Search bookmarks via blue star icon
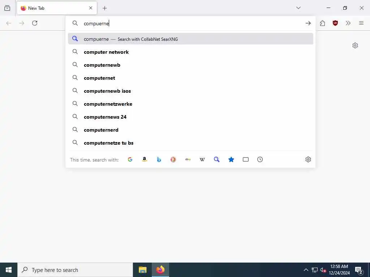370x277 pixels. point(231,159)
